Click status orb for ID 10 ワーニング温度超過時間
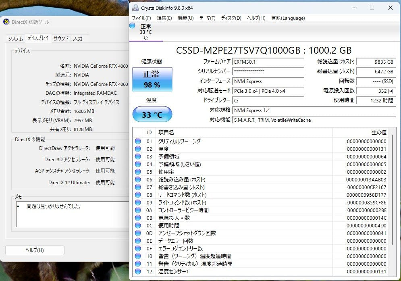Screen dimensions: 401x281 coord(138,256)
